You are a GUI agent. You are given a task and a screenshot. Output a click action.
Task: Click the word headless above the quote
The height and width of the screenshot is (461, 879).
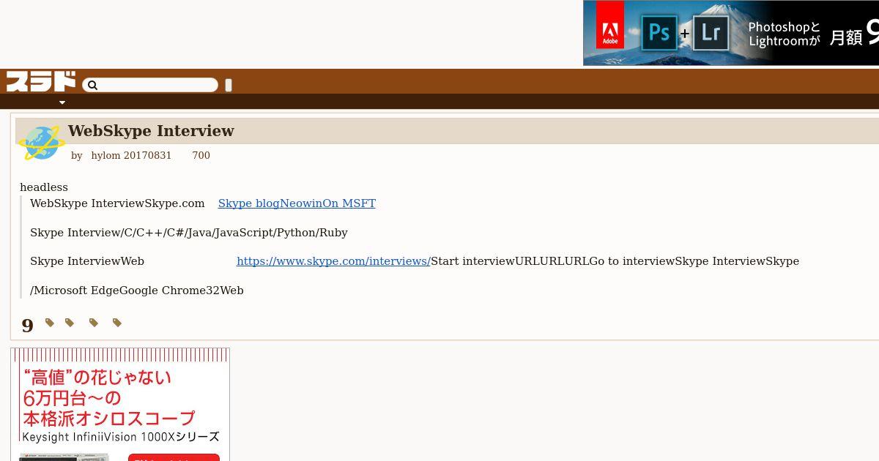(x=44, y=187)
